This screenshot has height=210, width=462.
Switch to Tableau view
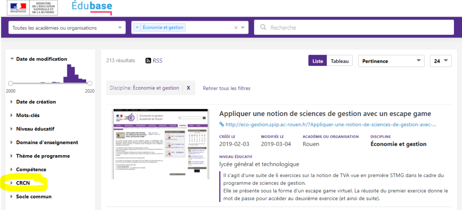click(340, 61)
